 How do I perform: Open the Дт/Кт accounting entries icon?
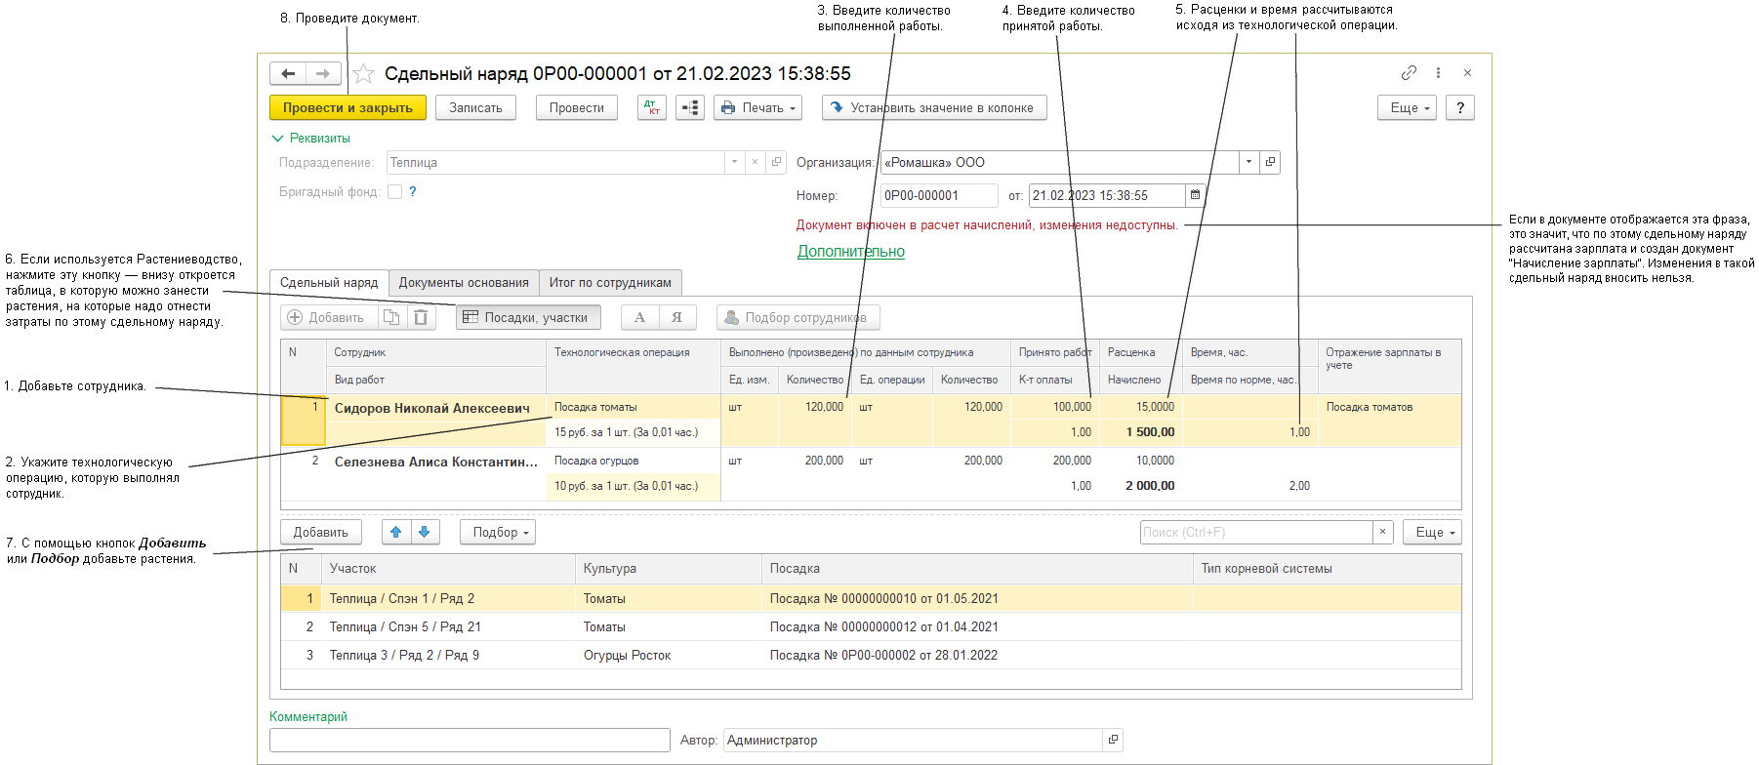(651, 108)
